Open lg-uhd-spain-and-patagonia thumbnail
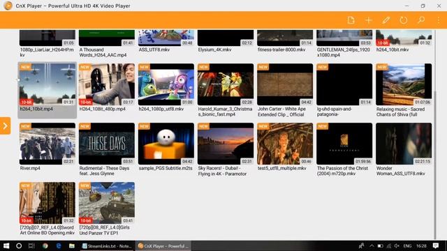The width and height of the screenshot is (447, 251). [x=344, y=84]
